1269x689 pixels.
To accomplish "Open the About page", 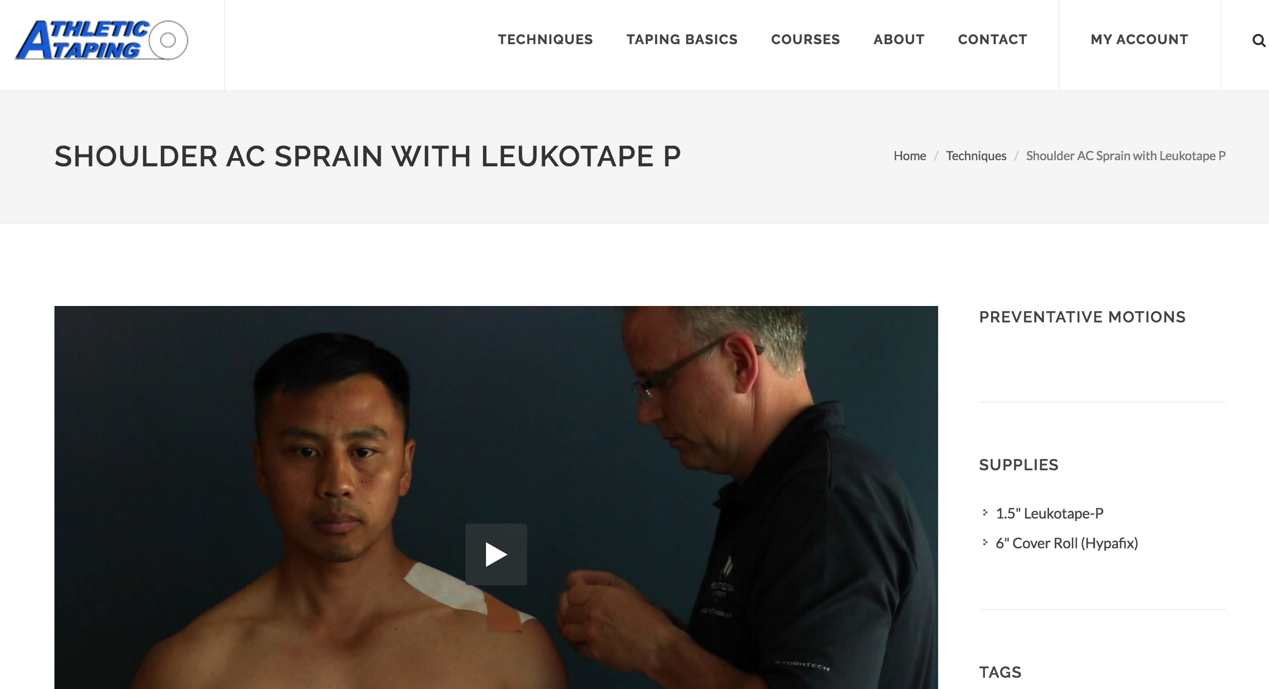I will (x=899, y=40).
